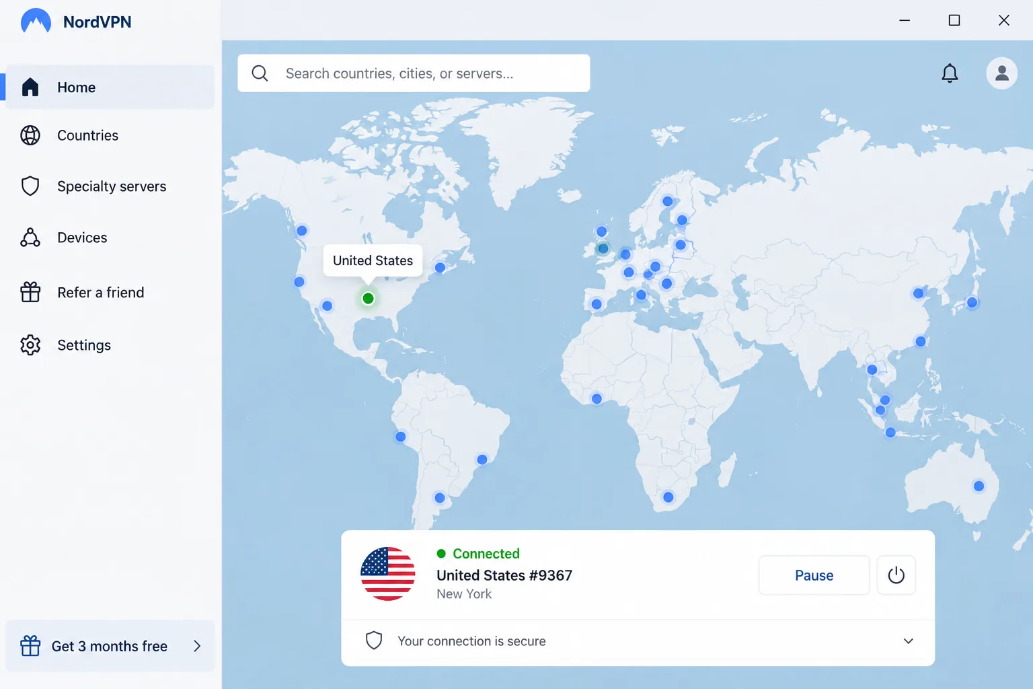Go to Specialty servers
1033x689 pixels.
coord(110,186)
